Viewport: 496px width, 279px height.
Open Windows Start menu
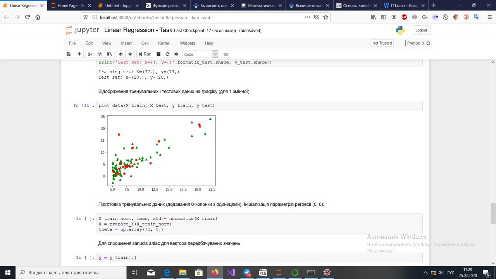7,272
